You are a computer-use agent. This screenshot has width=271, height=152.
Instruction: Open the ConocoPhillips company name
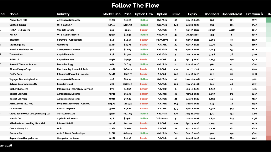[x=18, y=25]
